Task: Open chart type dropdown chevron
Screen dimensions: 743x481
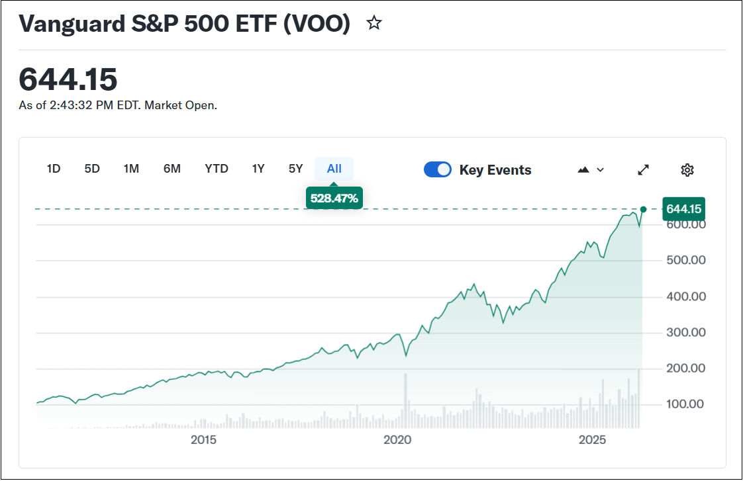Action: 600,170
